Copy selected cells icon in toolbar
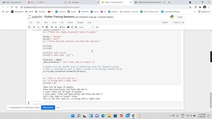Viewport: 212px width, 119px height. (43, 27)
